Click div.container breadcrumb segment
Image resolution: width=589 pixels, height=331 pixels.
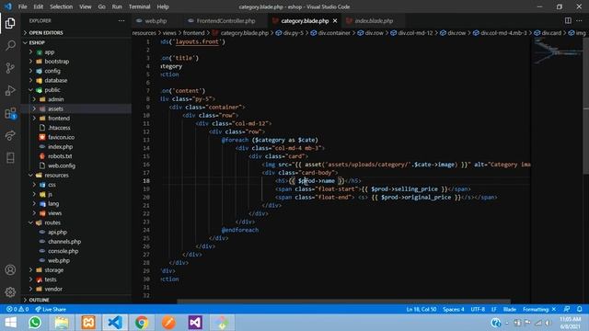tap(334, 33)
